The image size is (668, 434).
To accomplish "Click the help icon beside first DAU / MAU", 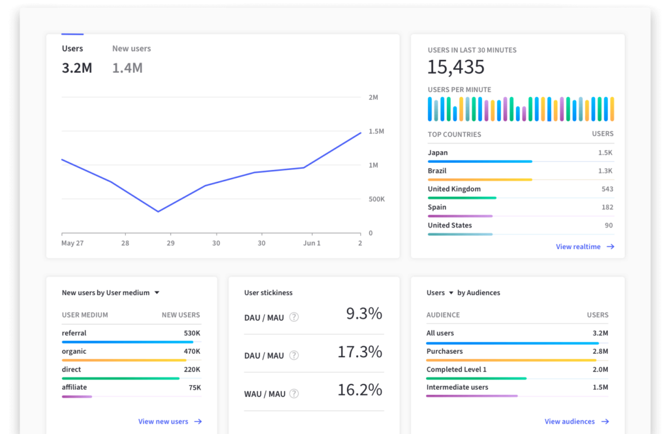I will (x=294, y=317).
